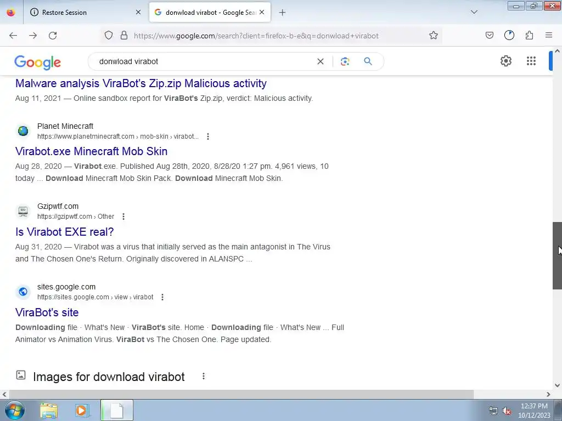Click the planetminecraft.com URL breadcrumb
The width and height of the screenshot is (562, 421).
118,136
